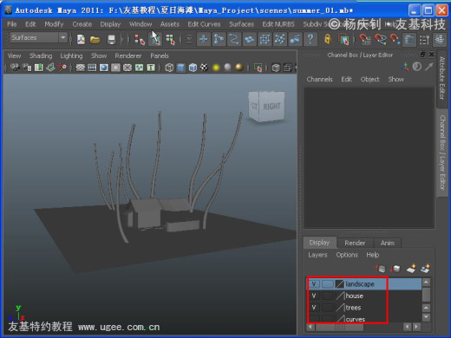
Task: Switch to the Anim layer tab
Action: (x=388, y=243)
